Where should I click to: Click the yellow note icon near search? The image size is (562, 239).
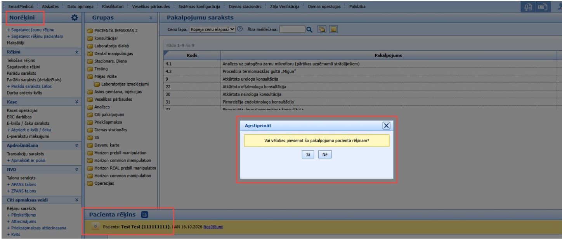tap(333, 29)
